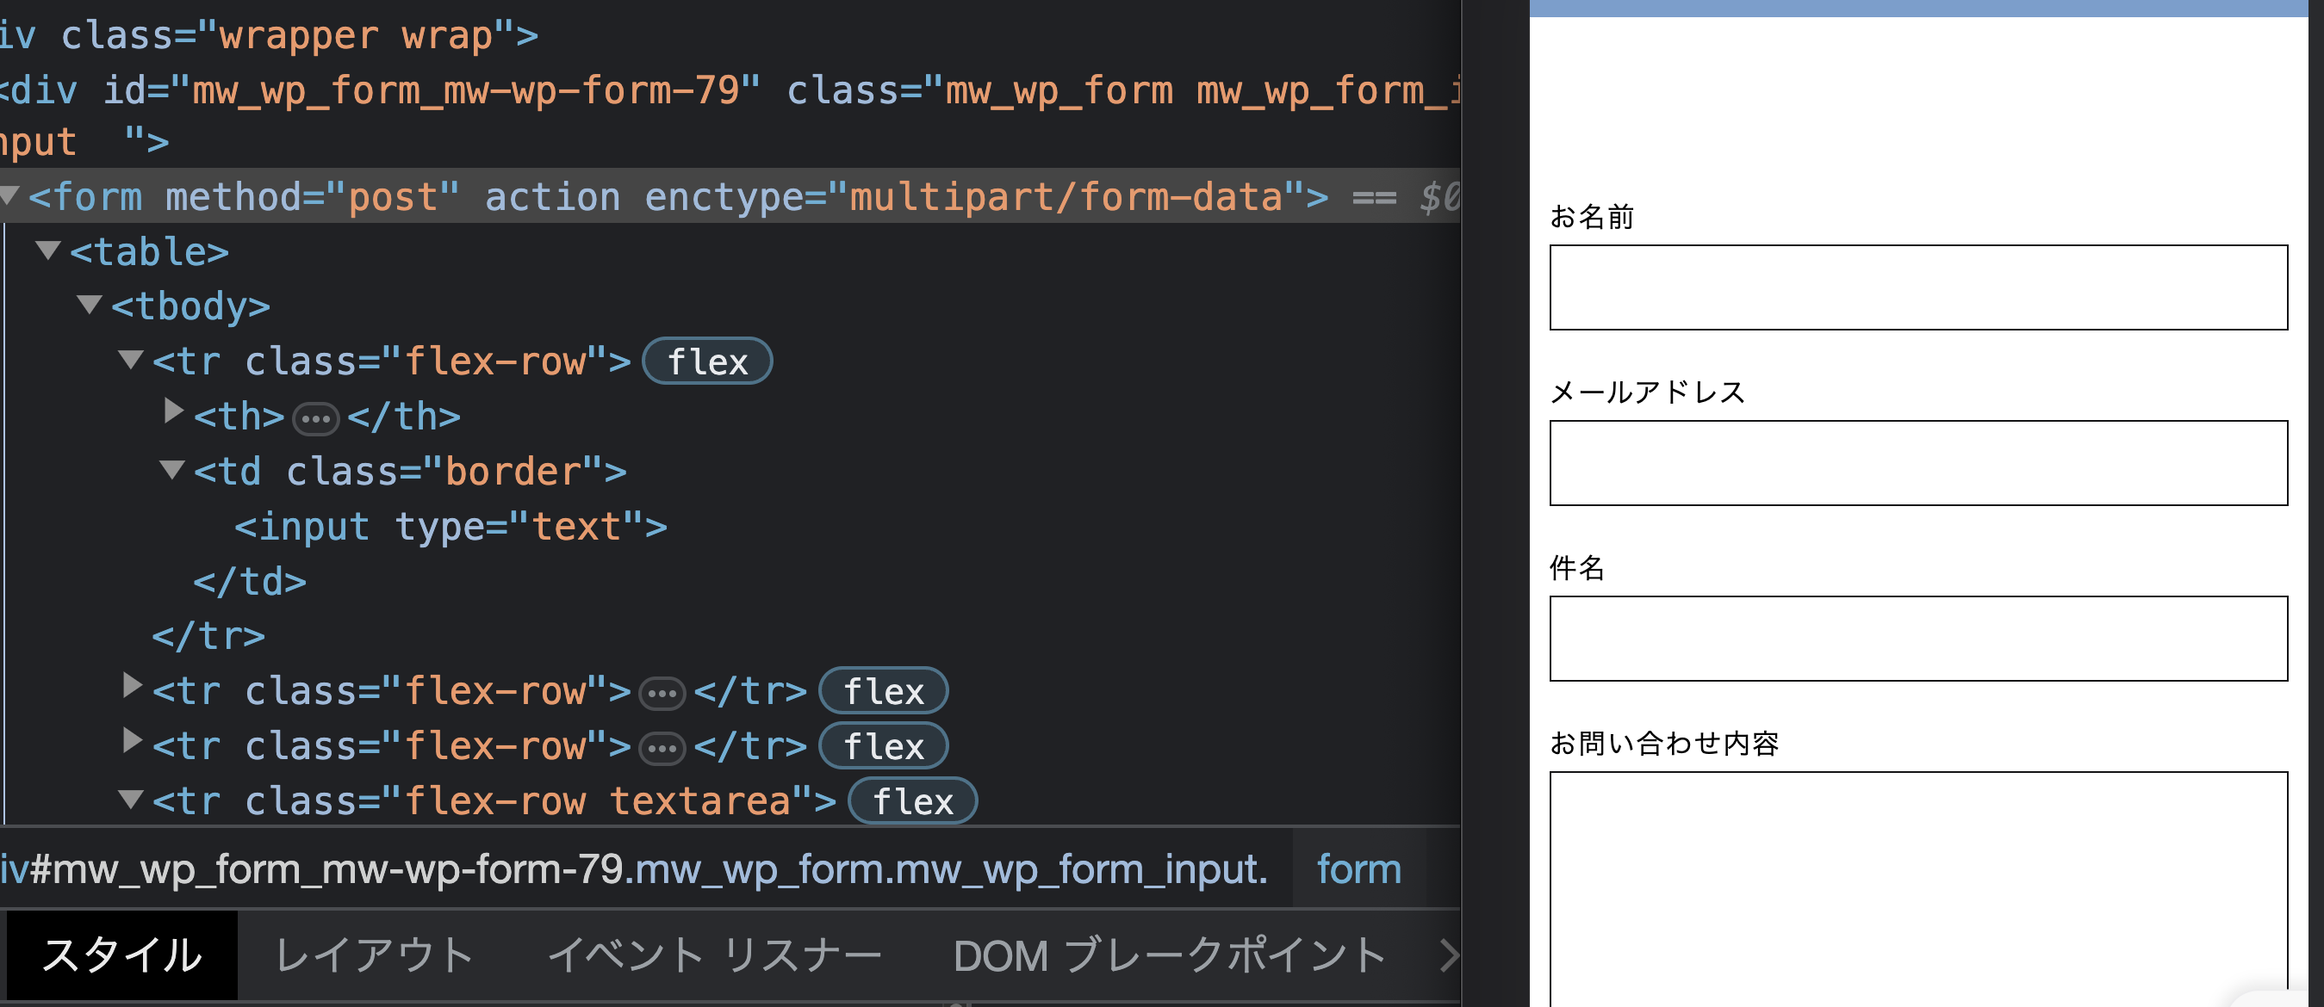Click the ellipsis in the second flex-row tr
The height and width of the screenshot is (1007, 2324).
662,695
